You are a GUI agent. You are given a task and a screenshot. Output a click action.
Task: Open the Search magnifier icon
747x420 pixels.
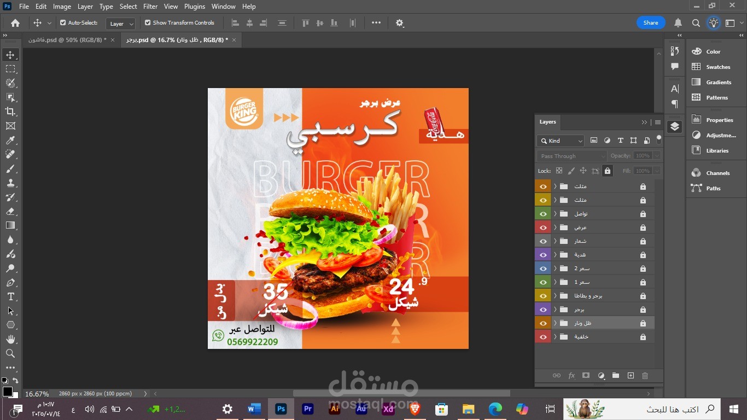tap(696, 23)
